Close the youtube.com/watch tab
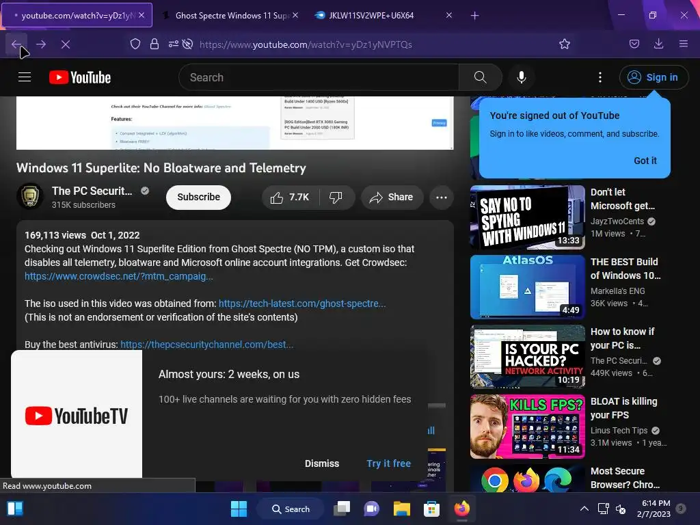Image resolution: width=700 pixels, height=525 pixels. click(x=142, y=15)
